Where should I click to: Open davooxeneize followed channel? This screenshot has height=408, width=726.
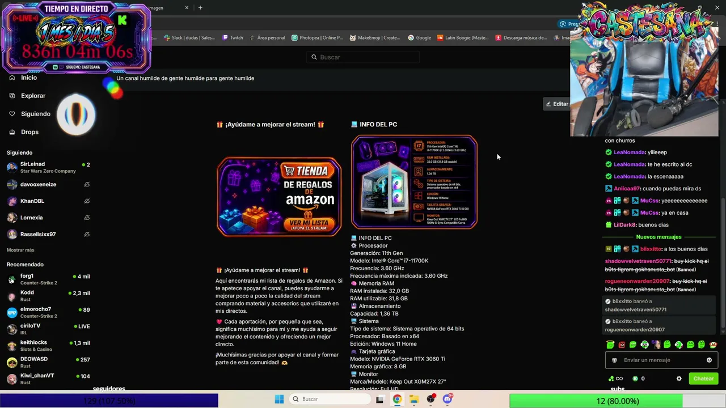coord(48,185)
